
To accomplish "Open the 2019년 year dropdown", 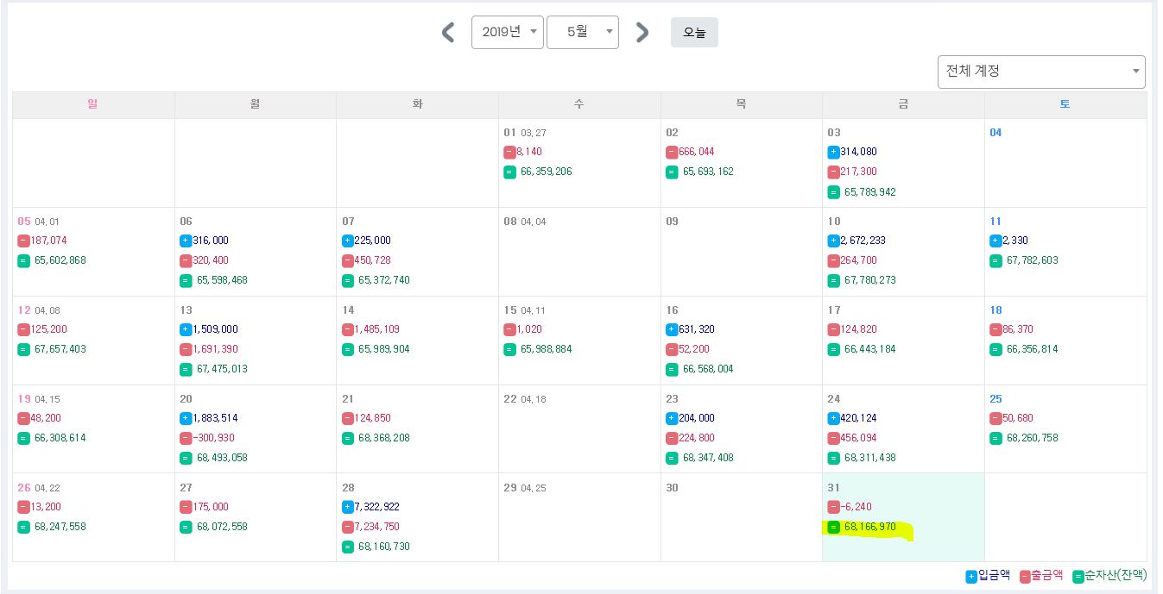I will pyautogui.click(x=507, y=33).
